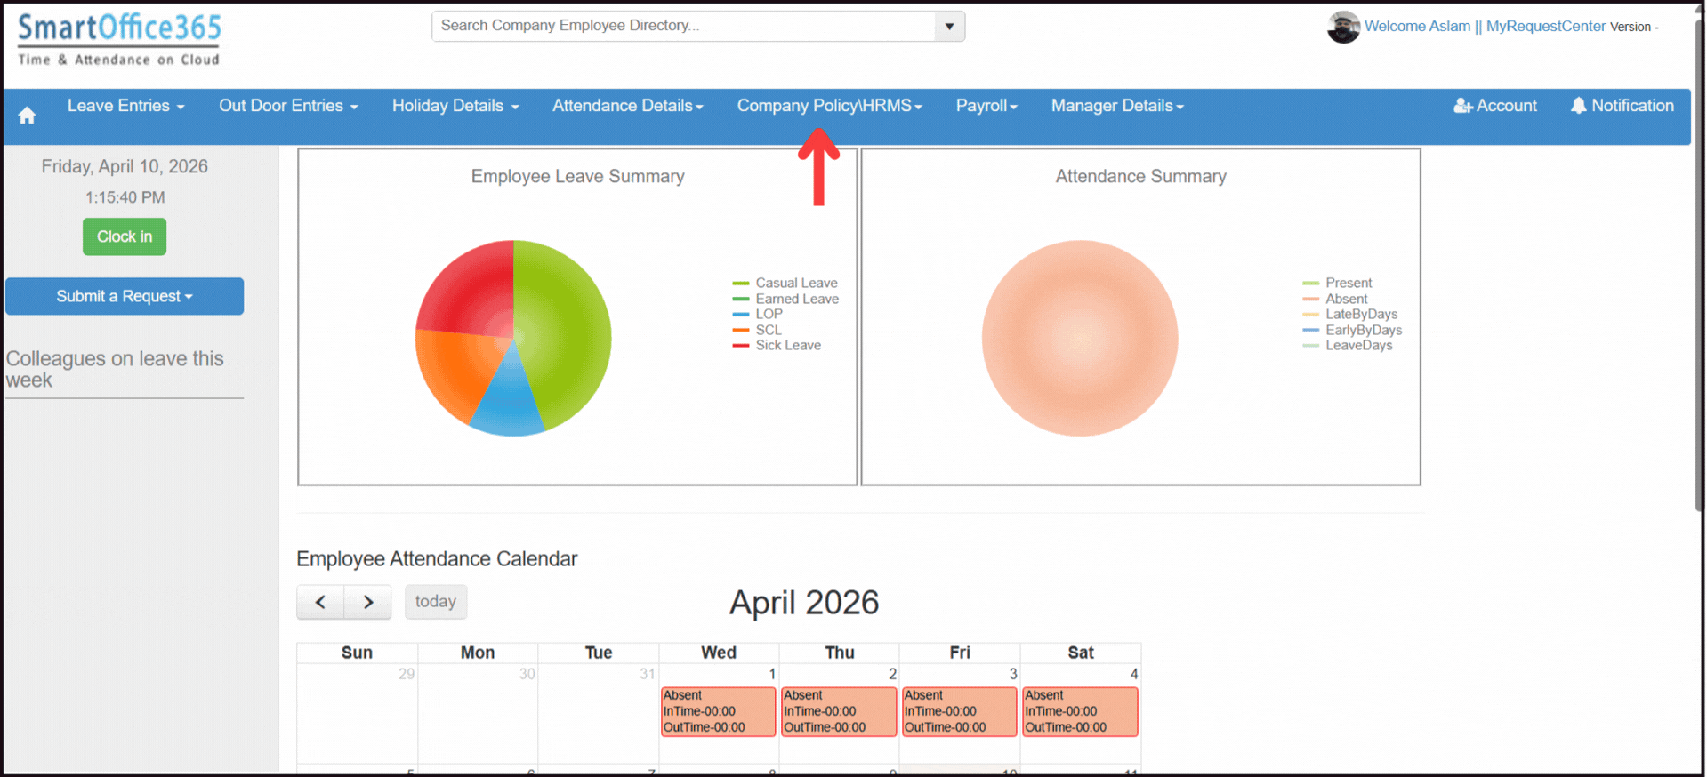Click the Home icon in navbar
The image size is (1707, 777).
pyautogui.click(x=27, y=116)
